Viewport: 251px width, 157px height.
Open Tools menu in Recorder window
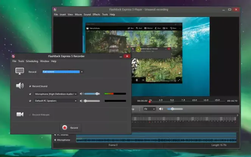21,61
